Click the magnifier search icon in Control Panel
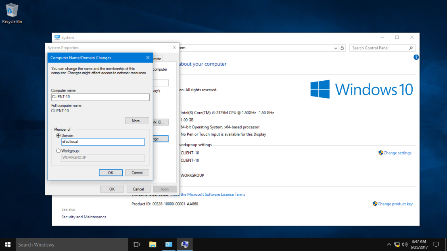The width and height of the screenshot is (447, 251). [x=411, y=48]
